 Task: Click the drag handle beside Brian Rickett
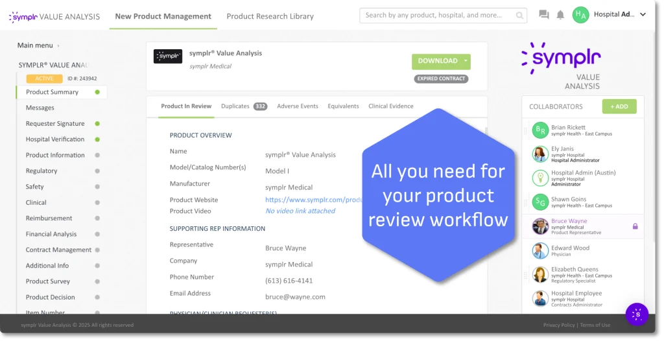click(x=525, y=130)
